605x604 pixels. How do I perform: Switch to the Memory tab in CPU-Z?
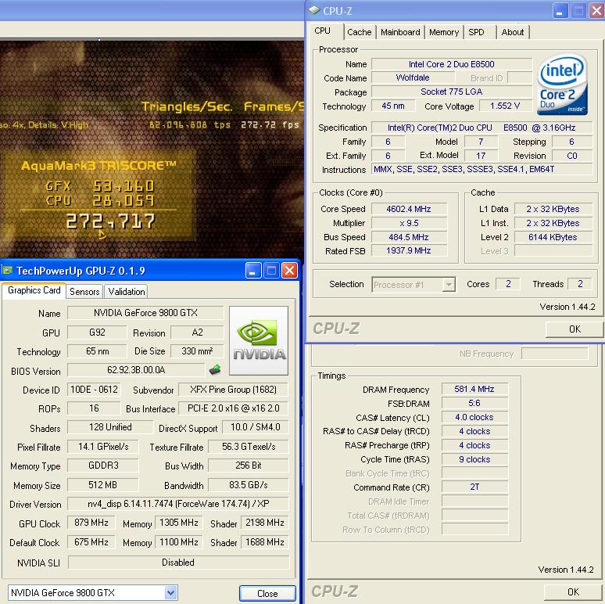[444, 32]
